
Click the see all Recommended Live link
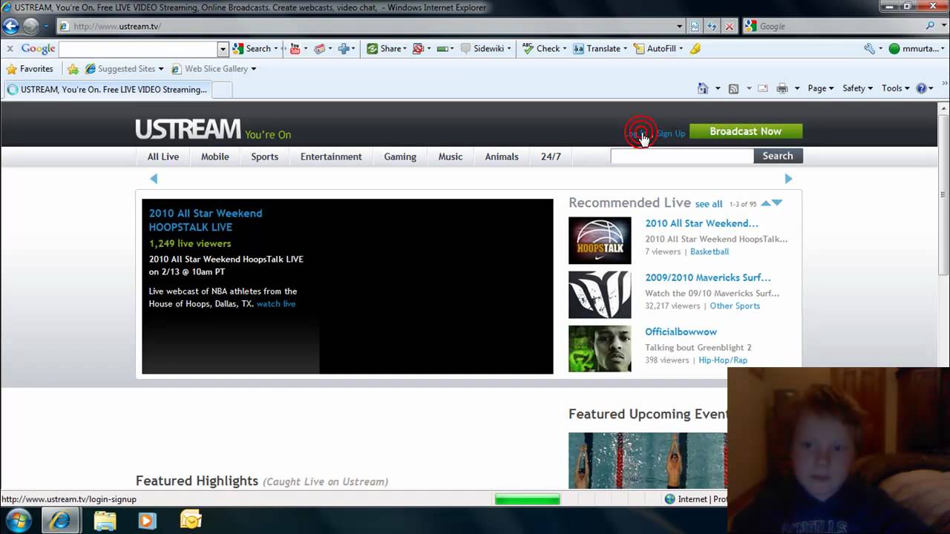709,204
